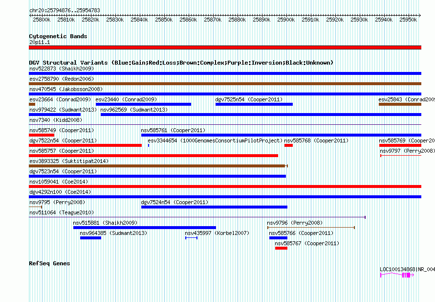
Task: Open the nsv585761 (Cooper2011) variant label
Action: coord(173,130)
